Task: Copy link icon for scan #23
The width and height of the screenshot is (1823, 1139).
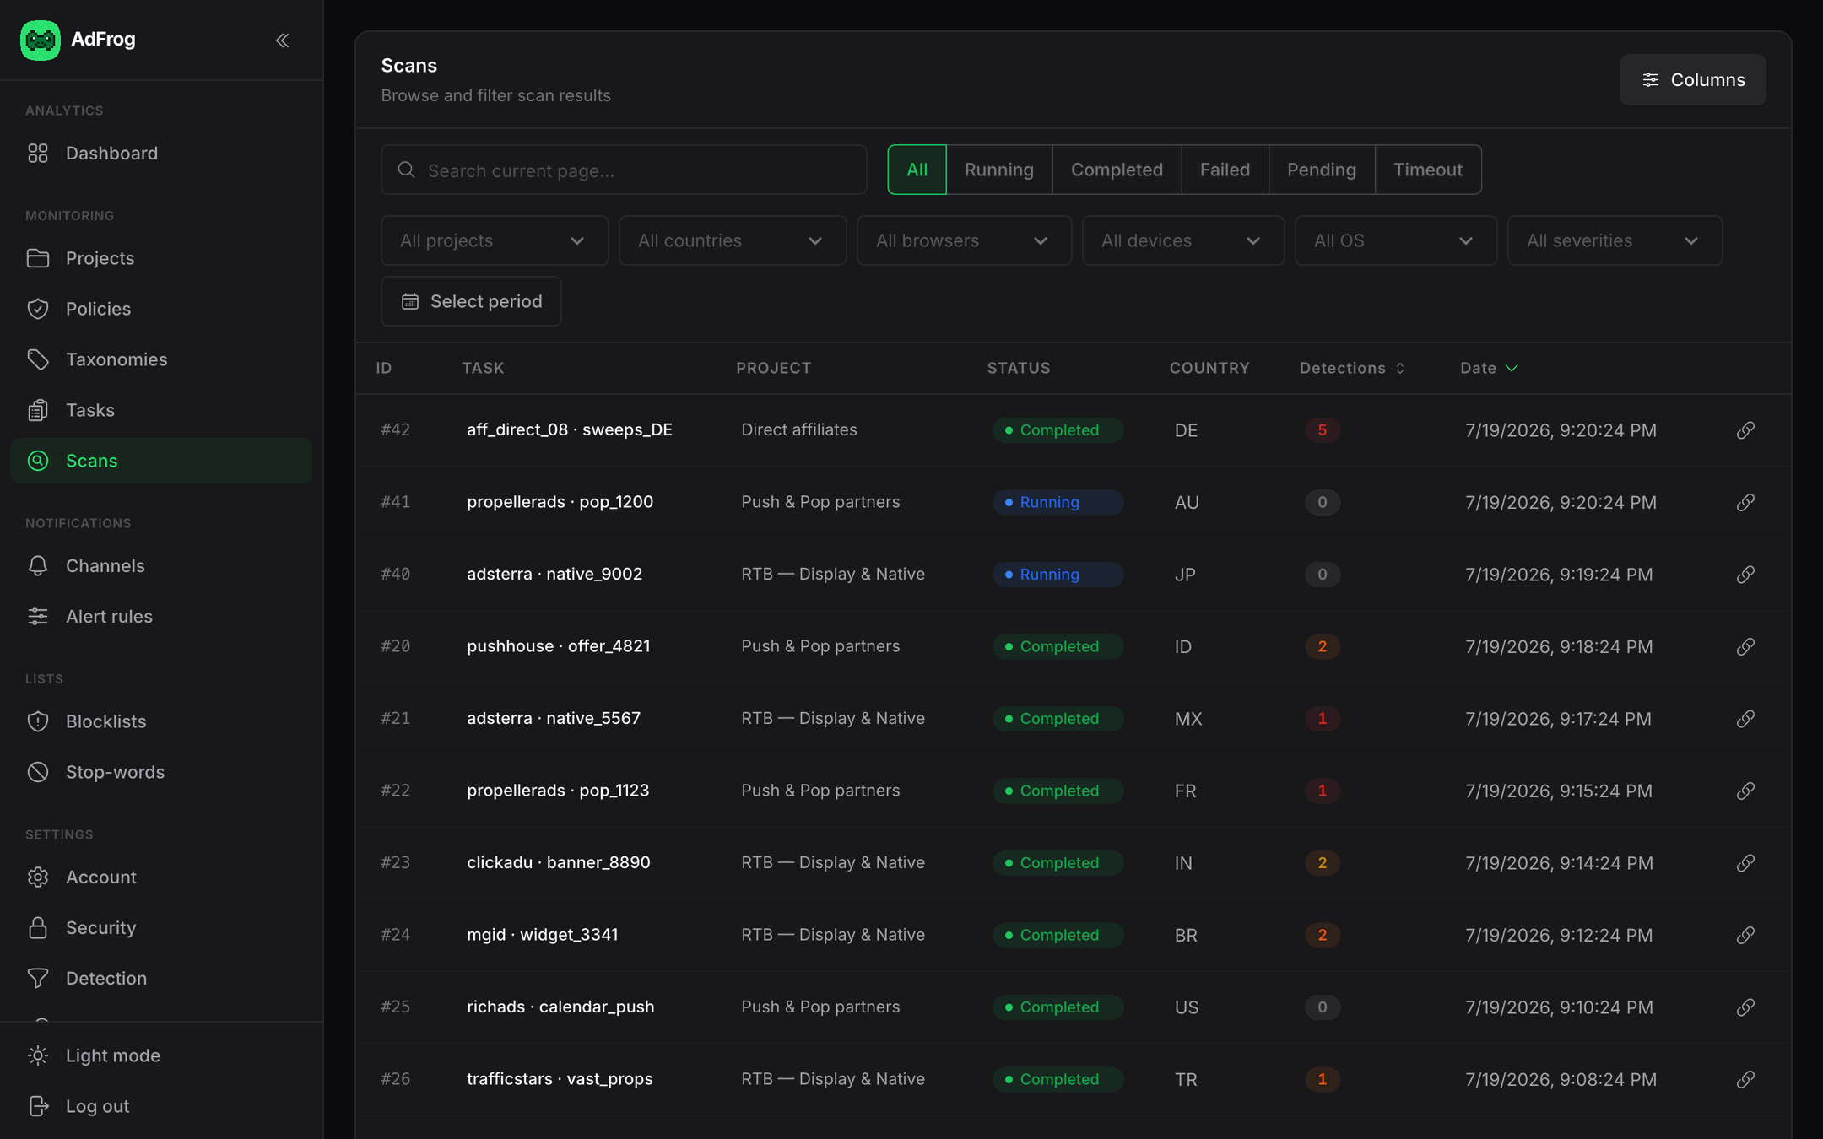Action: tap(1745, 863)
